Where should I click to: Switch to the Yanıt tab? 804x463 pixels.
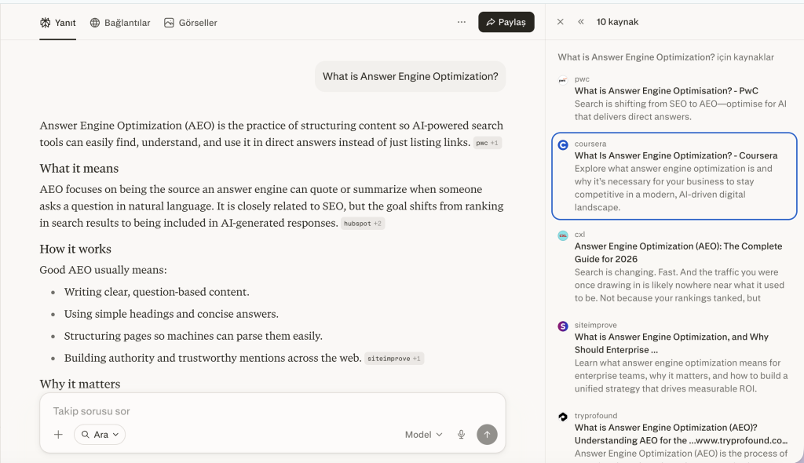click(57, 23)
